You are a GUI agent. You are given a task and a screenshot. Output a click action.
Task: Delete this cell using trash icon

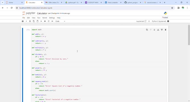[x=166, y=30]
